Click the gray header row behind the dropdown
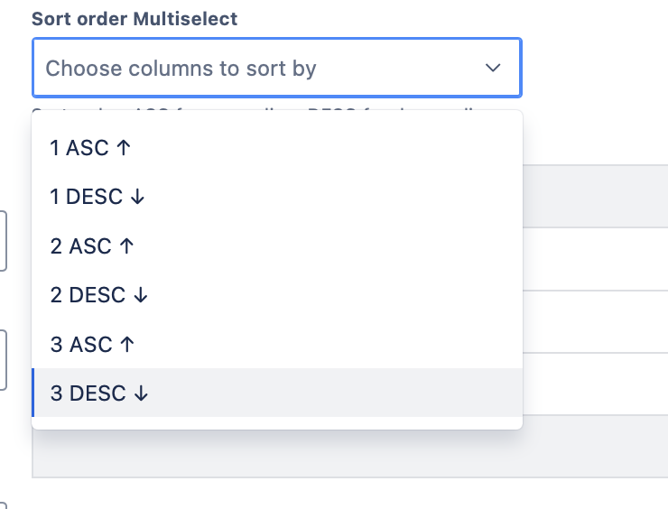This screenshot has width=668, height=509. point(596,195)
